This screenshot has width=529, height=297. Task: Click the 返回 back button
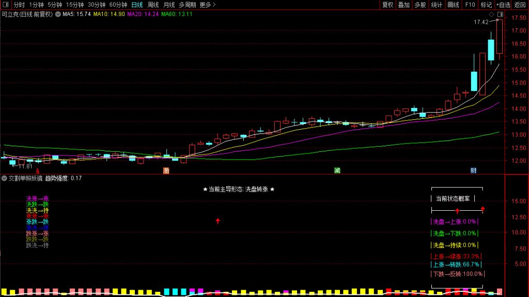[520, 5]
